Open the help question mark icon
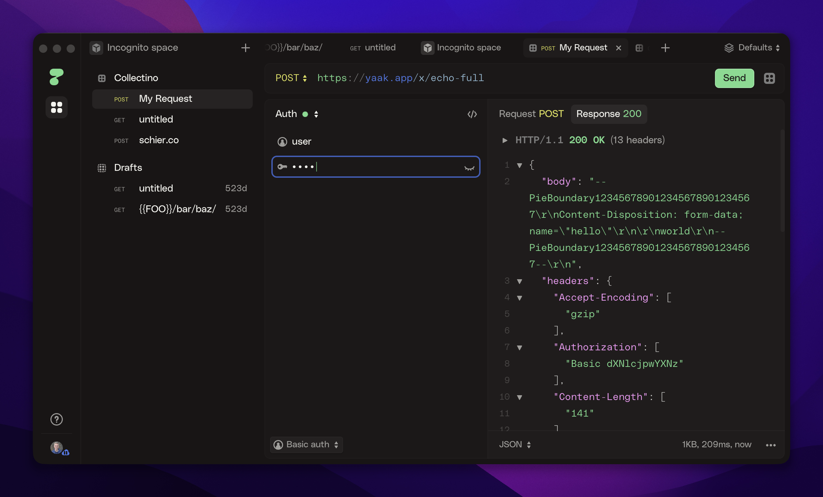Viewport: 823px width, 497px height. click(x=57, y=419)
